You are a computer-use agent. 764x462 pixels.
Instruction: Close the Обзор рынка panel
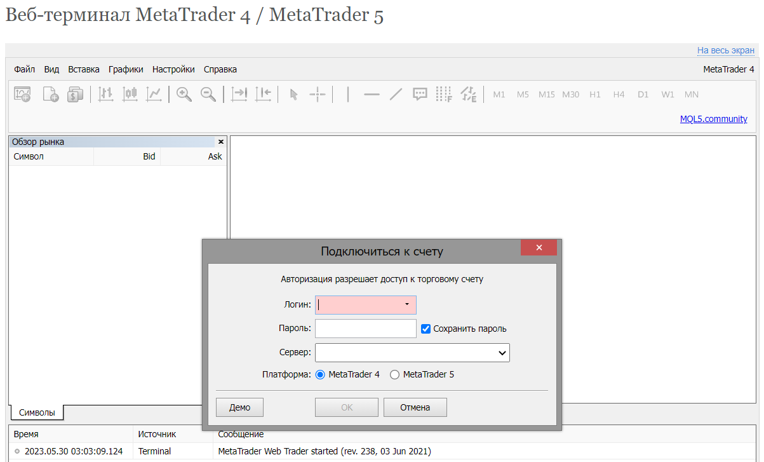click(221, 142)
